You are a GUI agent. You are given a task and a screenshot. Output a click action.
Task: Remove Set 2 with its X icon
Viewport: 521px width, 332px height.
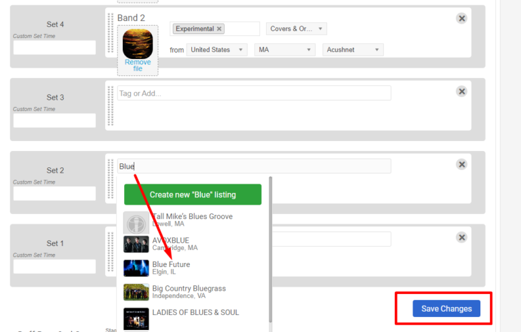pyautogui.click(x=461, y=165)
